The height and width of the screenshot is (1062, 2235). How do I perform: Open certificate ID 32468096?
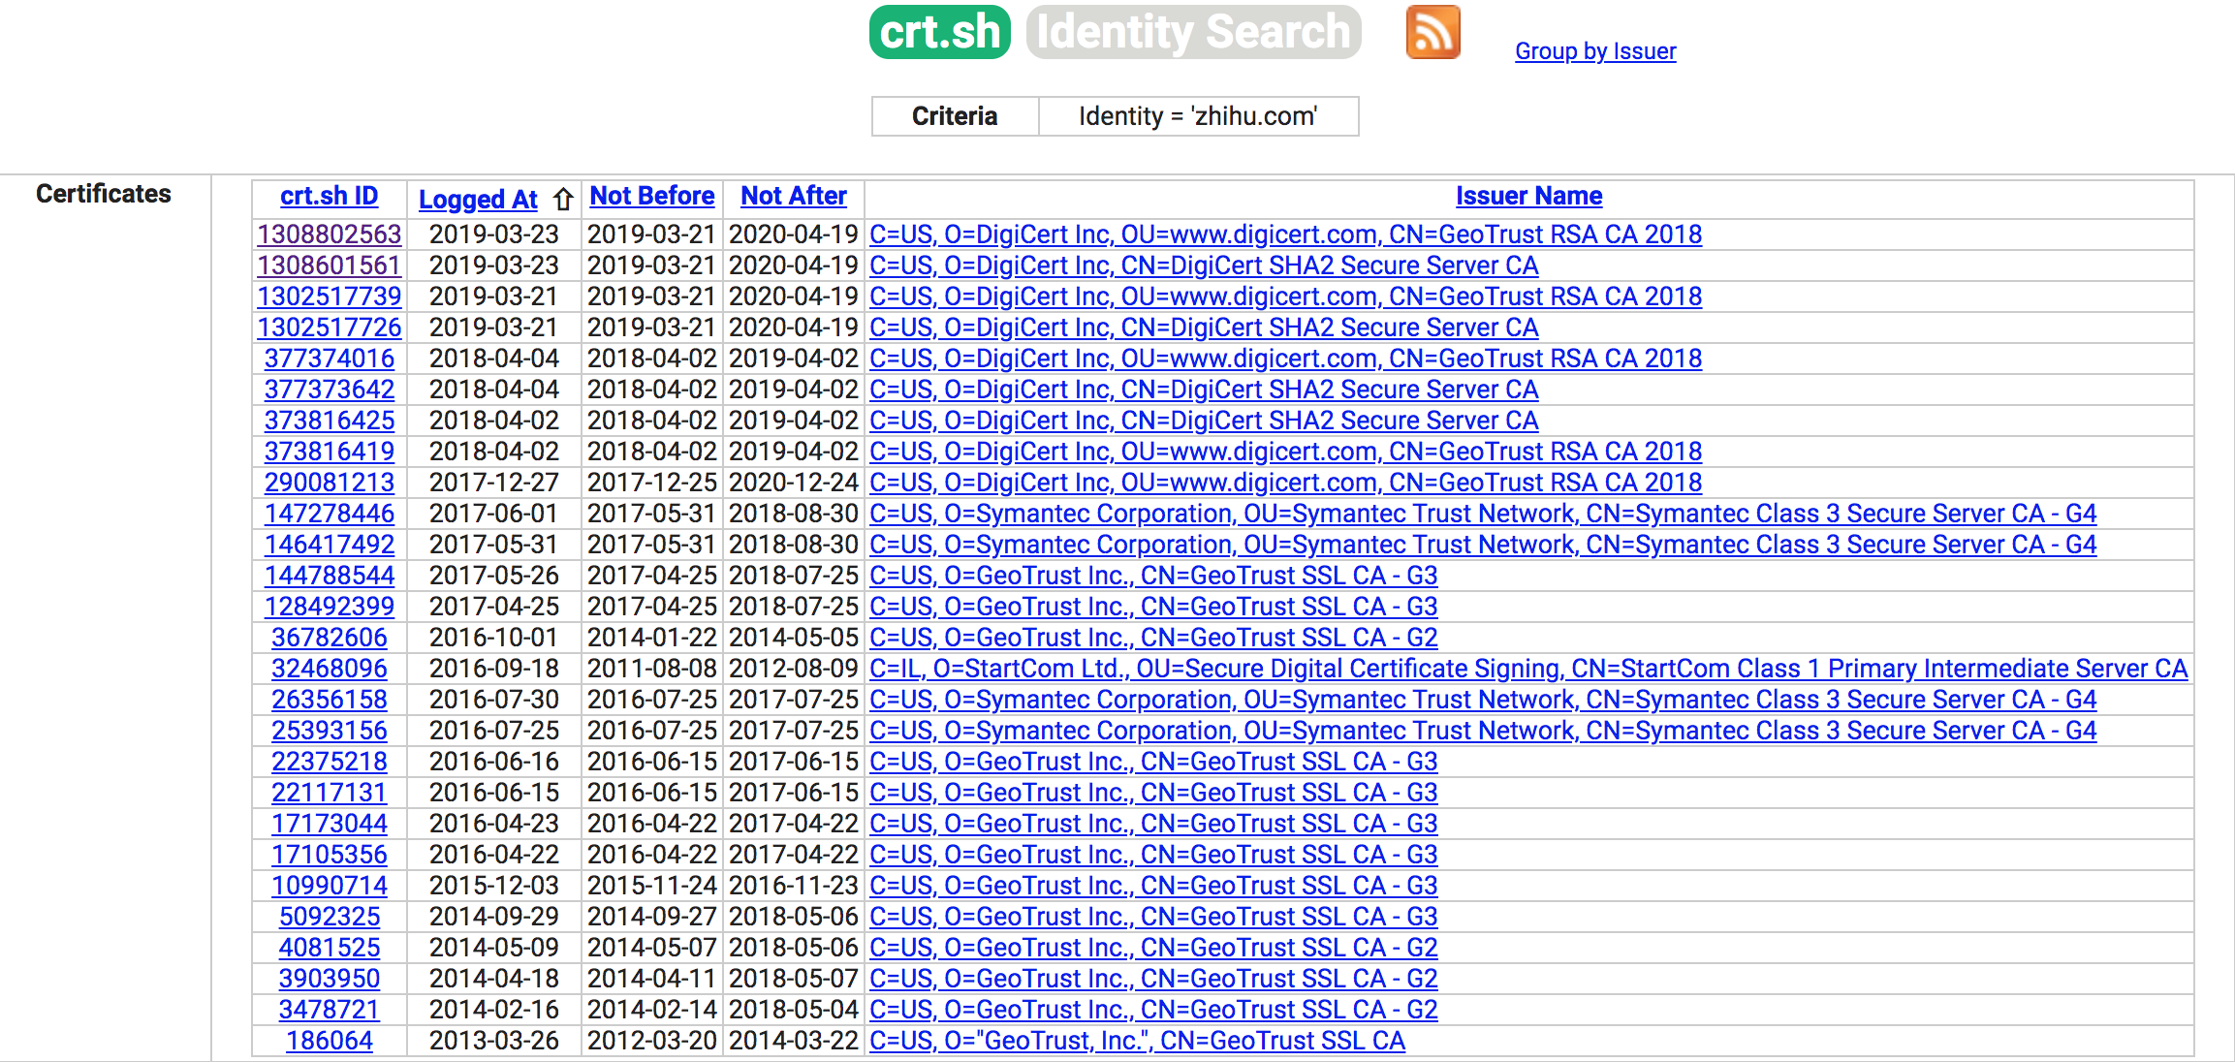[x=329, y=669]
